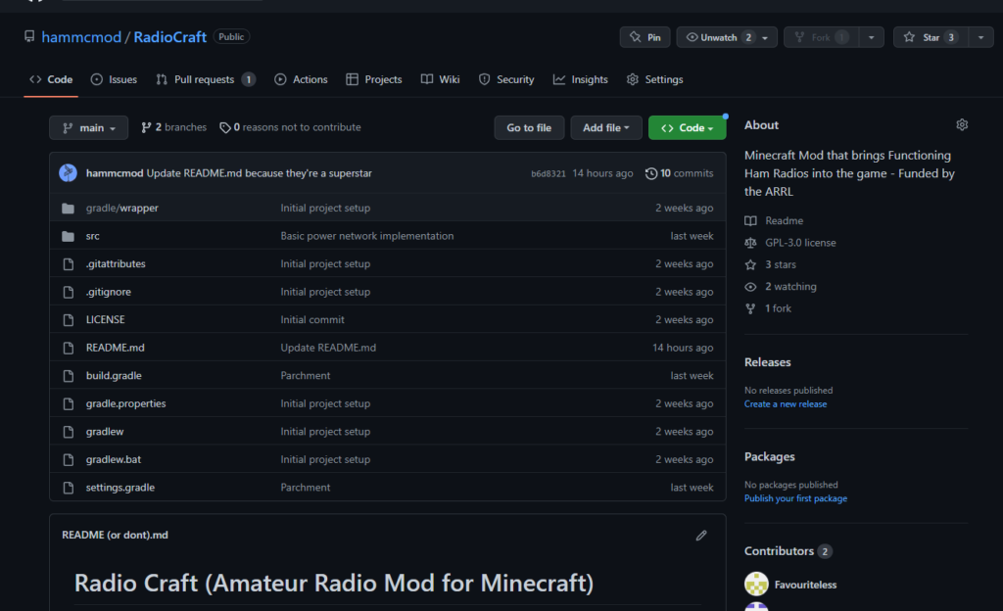Click the file icon for build.gradle

pyautogui.click(x=68, y=376)
